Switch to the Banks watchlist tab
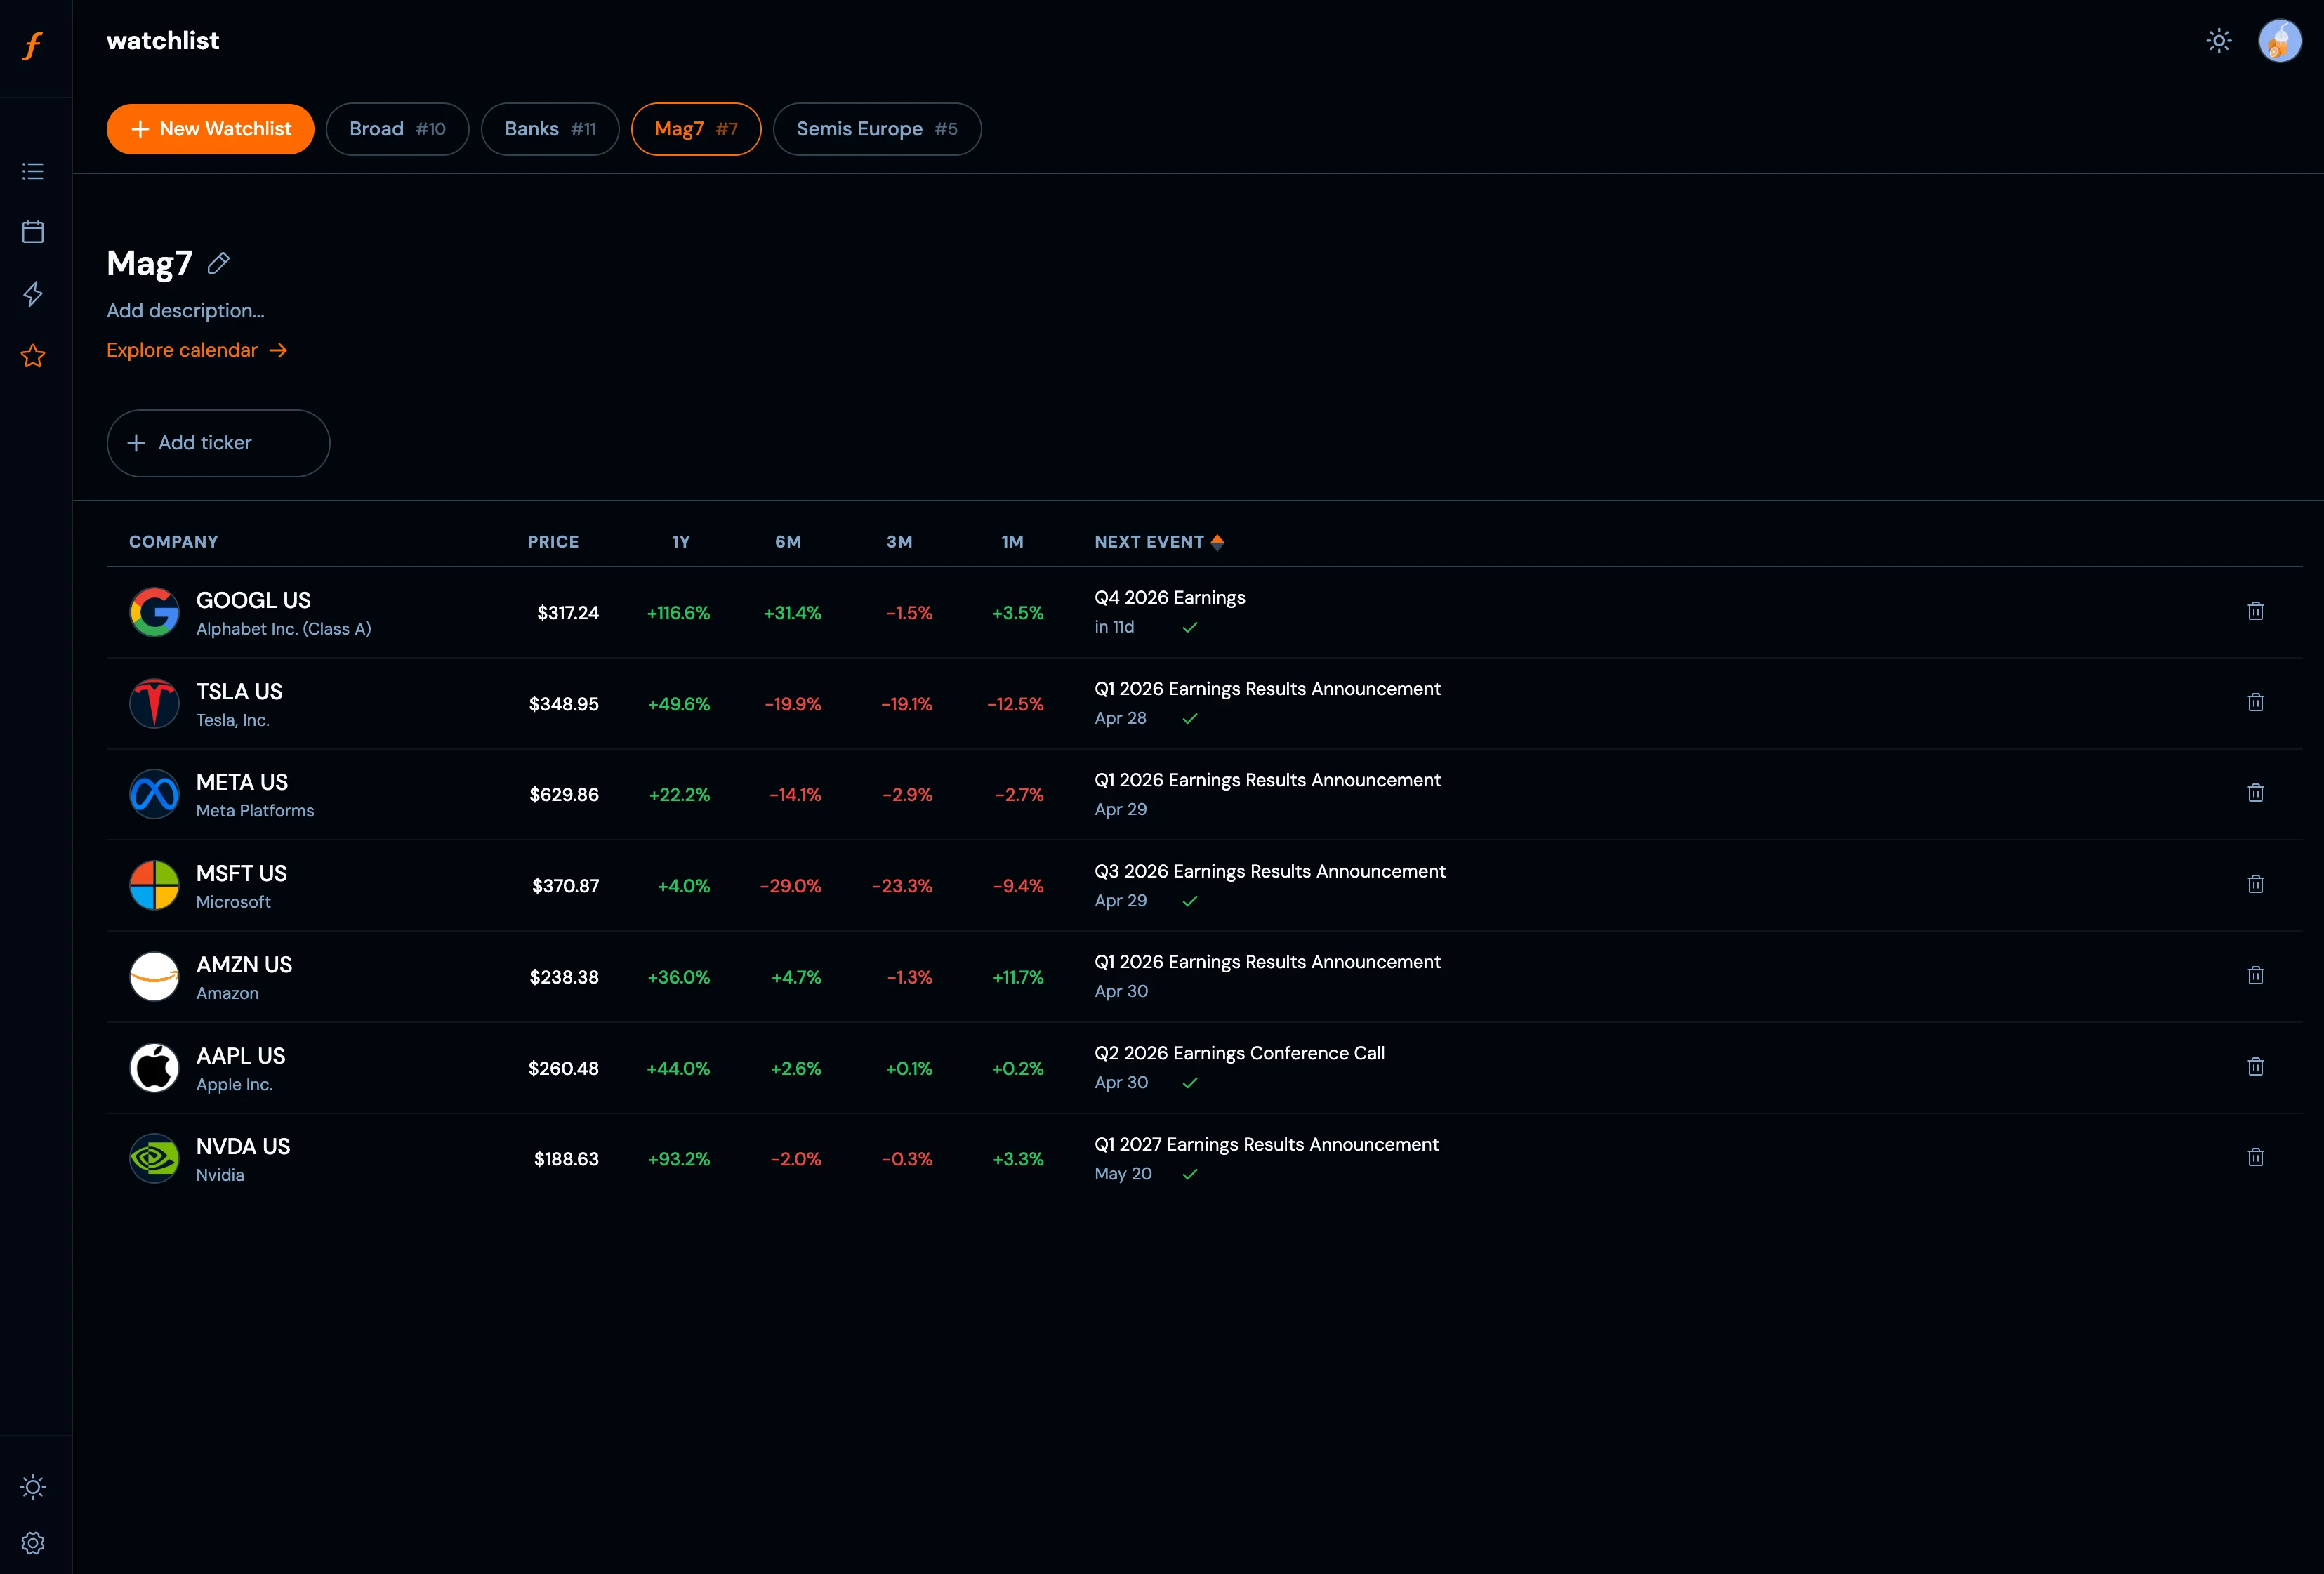 click(x=550, y=129)
